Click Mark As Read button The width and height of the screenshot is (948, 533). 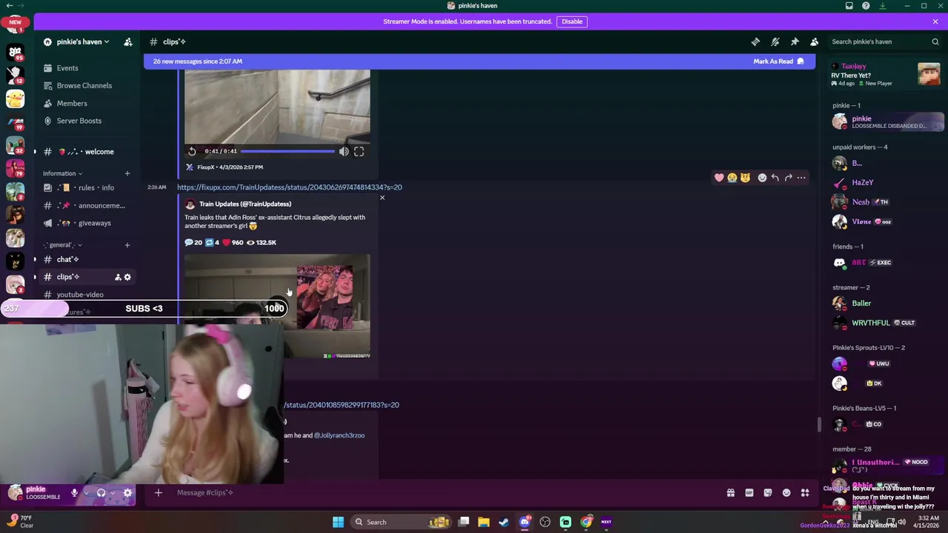[778, 61]
